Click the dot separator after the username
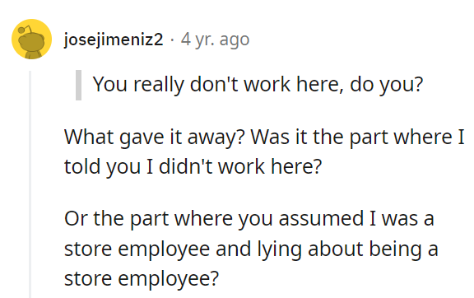474x298 pixels. pos(172,40)
